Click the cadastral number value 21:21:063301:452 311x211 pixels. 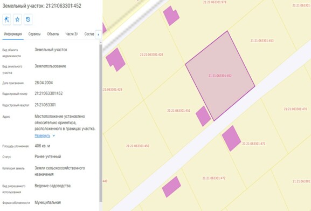coord(49,93)
